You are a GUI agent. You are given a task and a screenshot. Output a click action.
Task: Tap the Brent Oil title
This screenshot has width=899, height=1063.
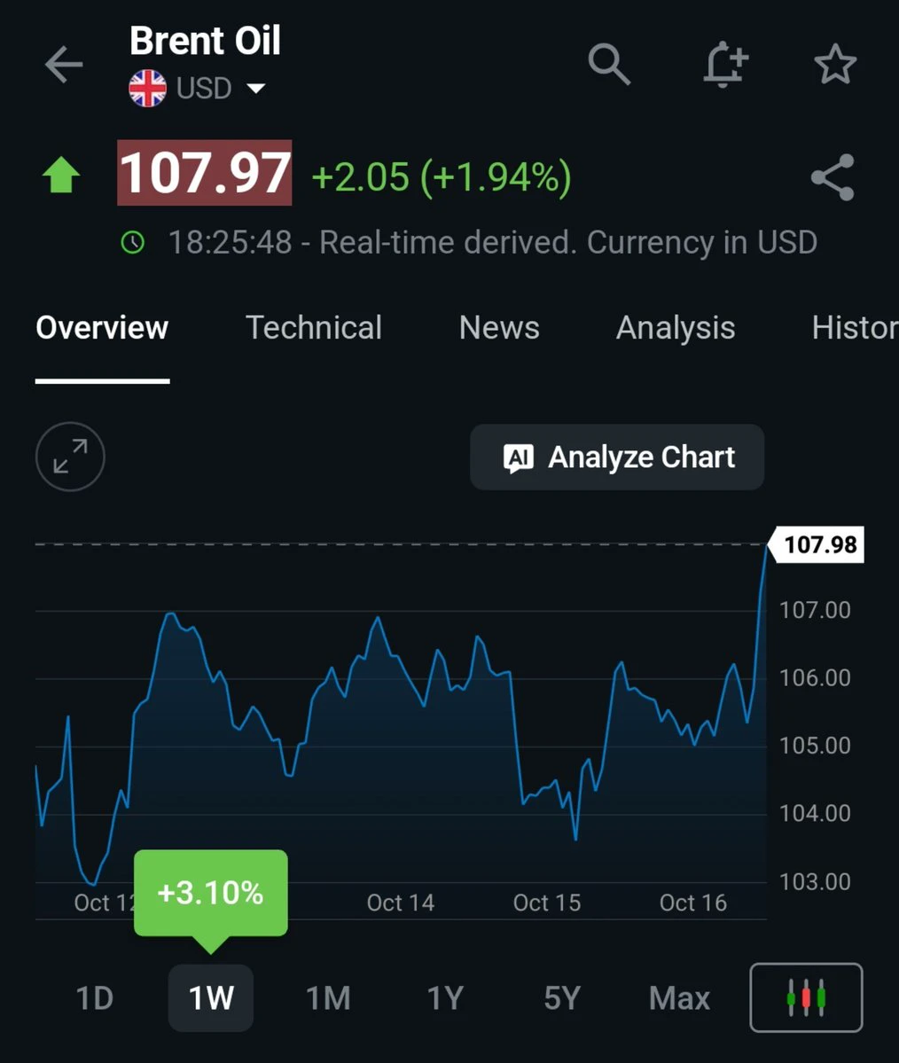(x=205, y=41)
